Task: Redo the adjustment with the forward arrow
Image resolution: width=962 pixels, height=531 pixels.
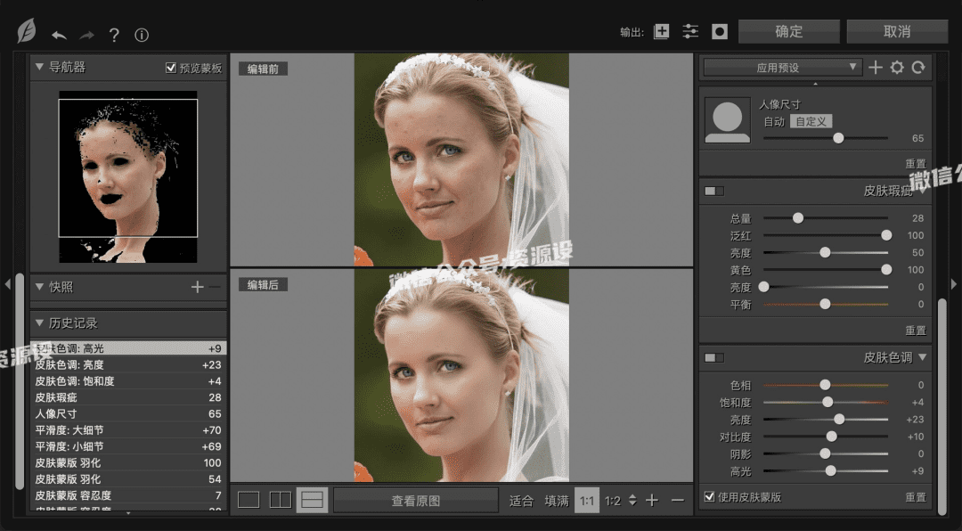Action: (x=86, y=36)
